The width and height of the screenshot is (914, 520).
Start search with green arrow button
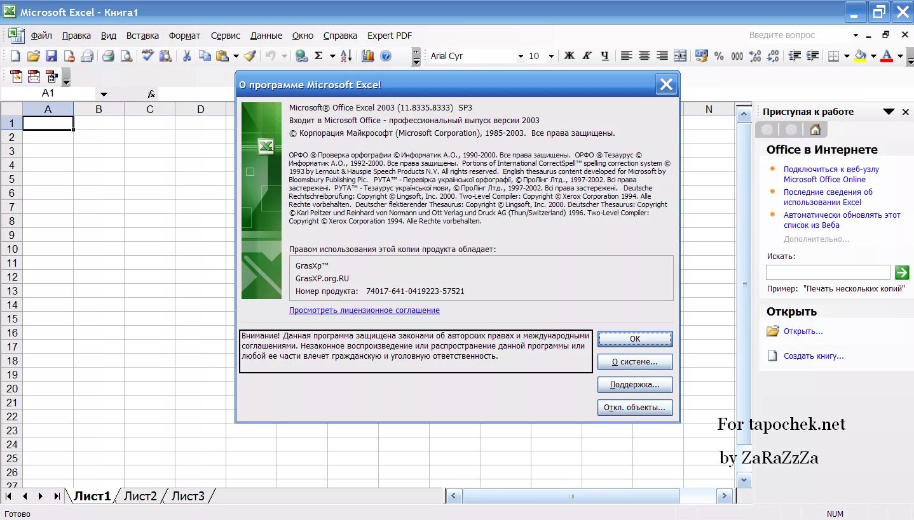point(902,272)
